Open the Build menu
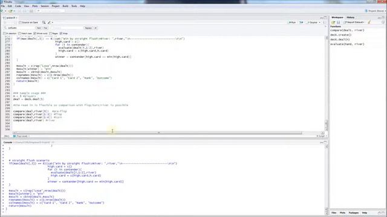 65,6
